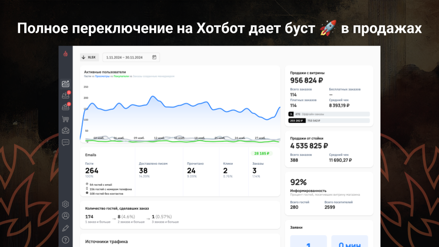Click the Средний чек value 11 690,27 ₽
Image resolution: width=439 pixels, height=247 pixels.
tap(340, 160)
